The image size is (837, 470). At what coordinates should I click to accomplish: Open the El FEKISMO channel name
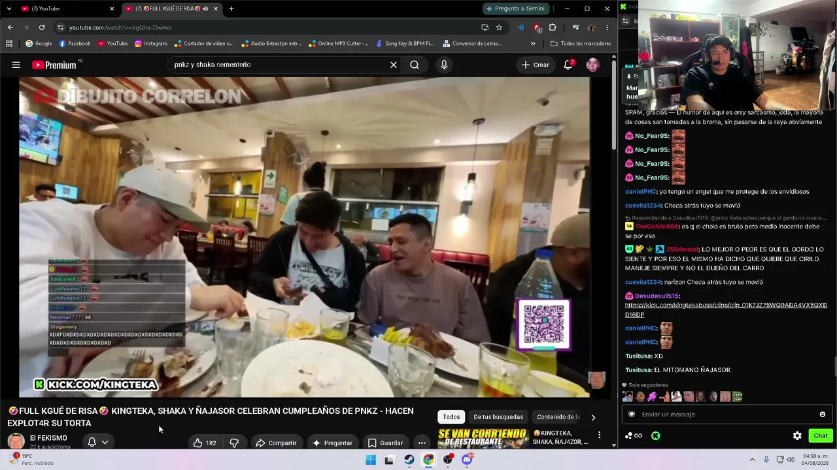(48, 438)
